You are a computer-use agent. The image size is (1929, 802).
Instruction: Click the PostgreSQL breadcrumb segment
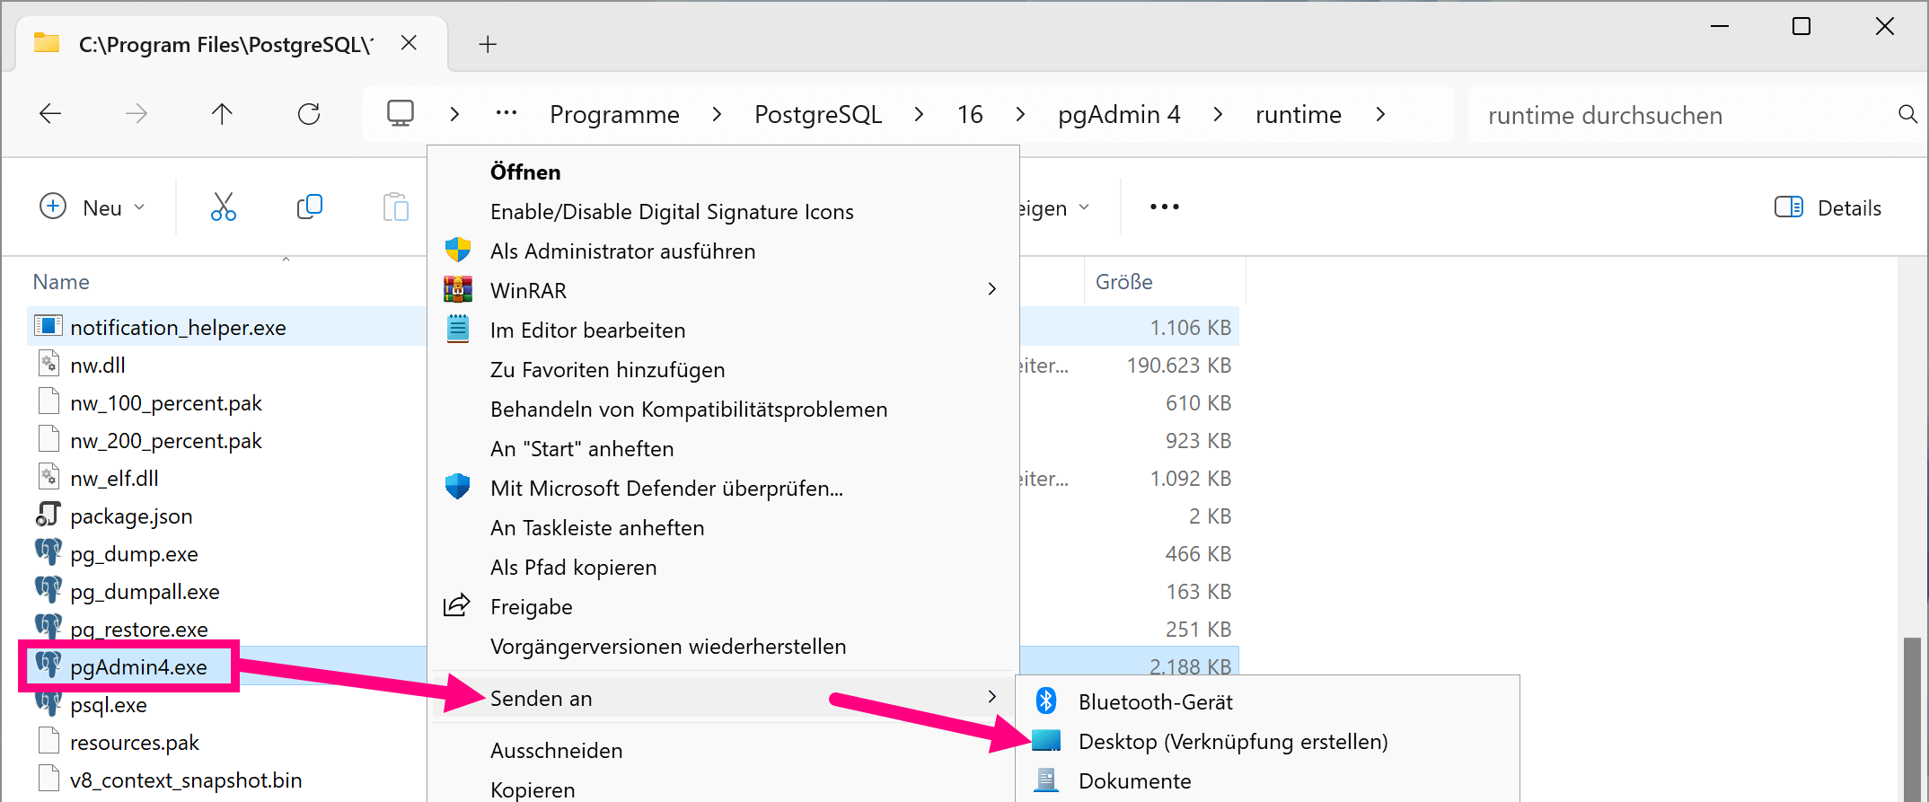tap(817, 114)
